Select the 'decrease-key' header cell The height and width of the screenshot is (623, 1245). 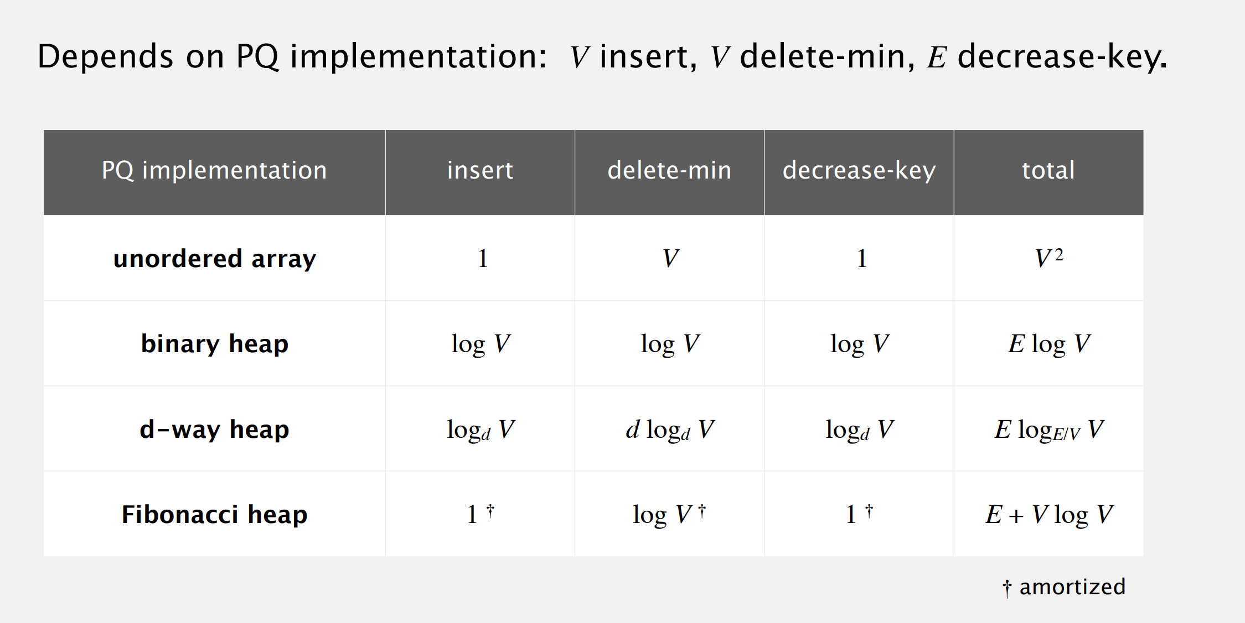point(859,172)
